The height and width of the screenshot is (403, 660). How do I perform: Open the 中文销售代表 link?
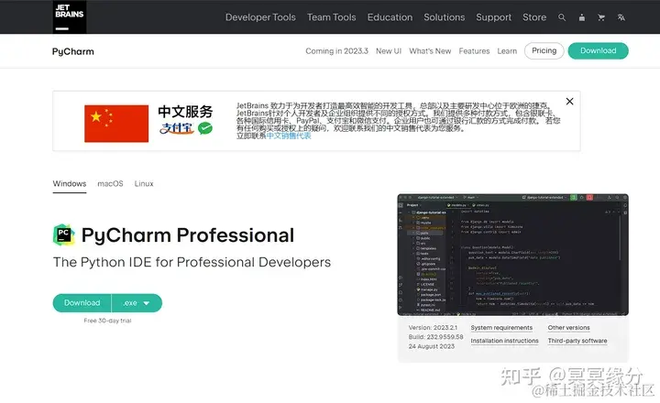coord(289,136)
